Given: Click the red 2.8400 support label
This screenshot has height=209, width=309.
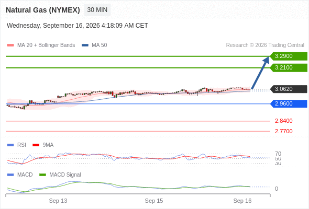Looking at the screenshot, I should coord(283,121).
